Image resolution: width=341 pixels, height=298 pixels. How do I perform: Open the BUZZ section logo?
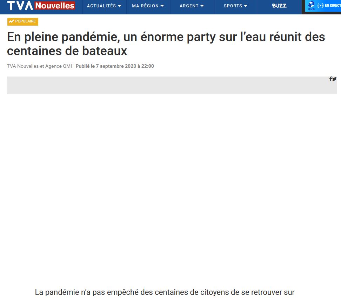(279, 6)
